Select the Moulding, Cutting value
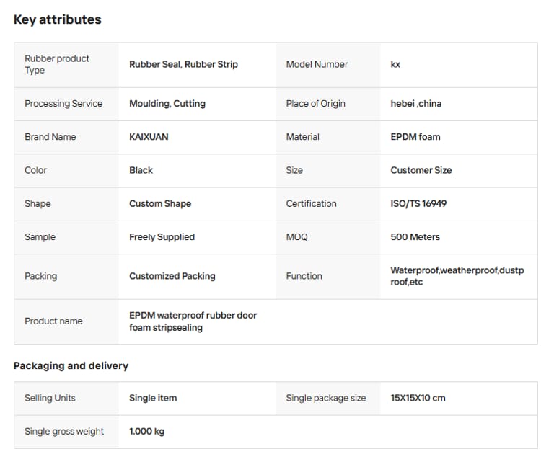 tap(167, 103)
